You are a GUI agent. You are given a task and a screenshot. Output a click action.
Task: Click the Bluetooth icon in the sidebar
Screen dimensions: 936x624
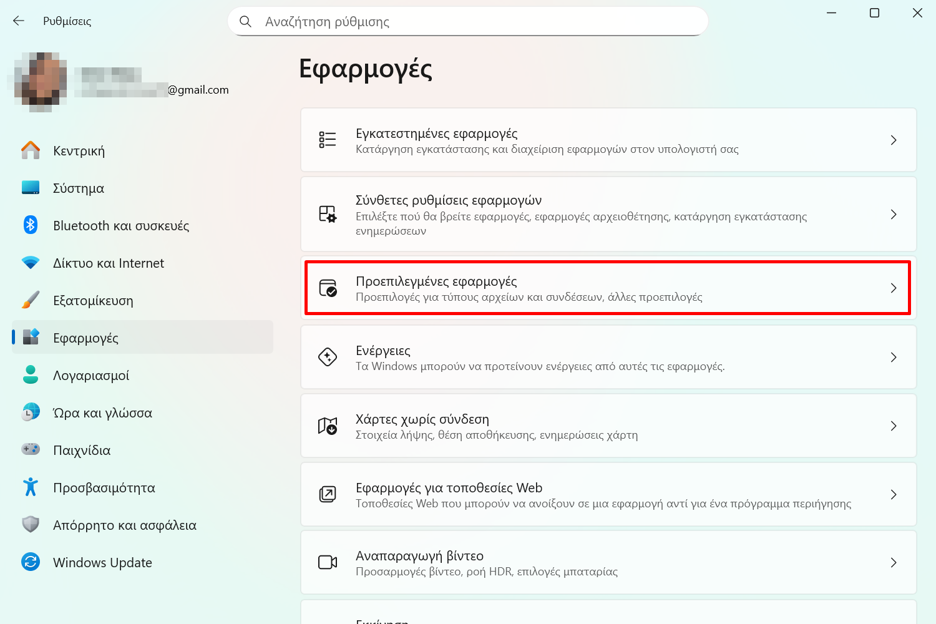[31, 225]
